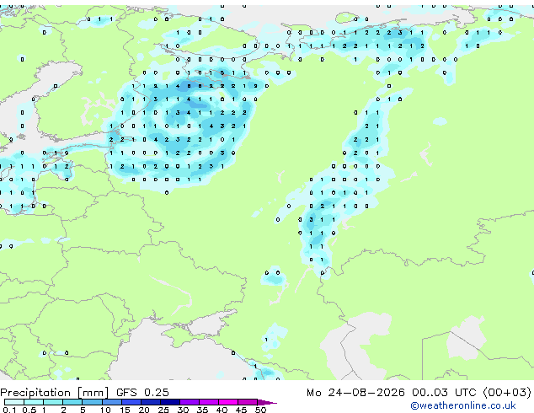Click legend scale label '45'
Image resolution: width=534 pixels, height=413 pixels.
241,410
